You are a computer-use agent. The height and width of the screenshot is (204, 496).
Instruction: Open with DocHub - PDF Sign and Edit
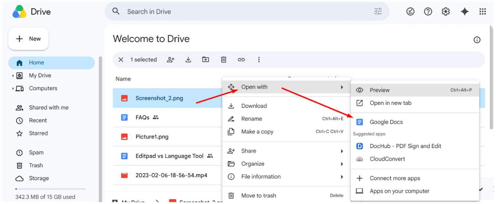click(415, 146)
